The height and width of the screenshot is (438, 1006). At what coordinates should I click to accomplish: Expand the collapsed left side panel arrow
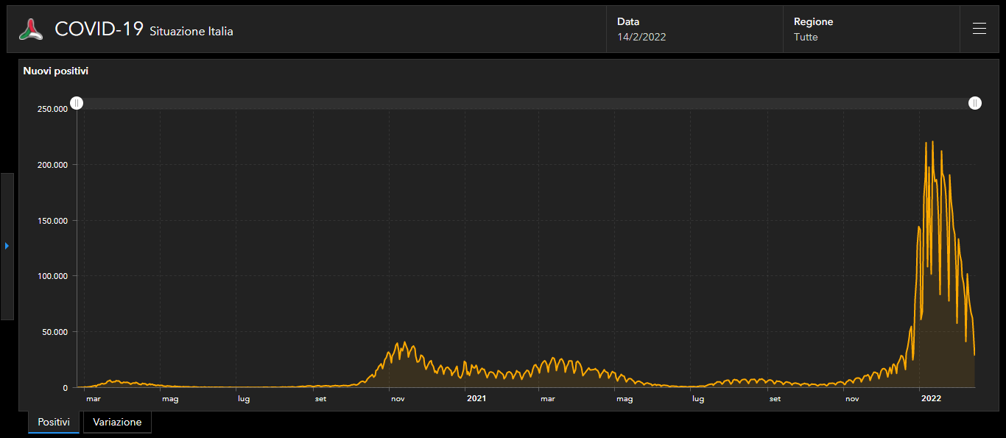7,246
